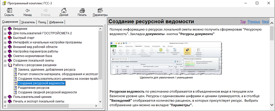Expand the Настройка параметров работы node

[x=5, y=51]
